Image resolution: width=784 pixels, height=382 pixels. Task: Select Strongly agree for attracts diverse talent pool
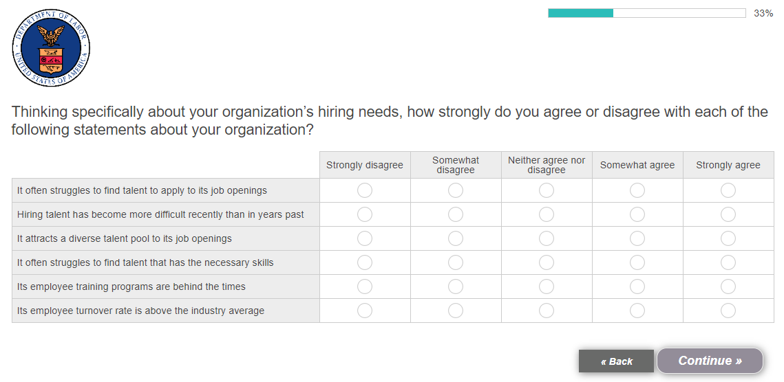coord(728,238)
